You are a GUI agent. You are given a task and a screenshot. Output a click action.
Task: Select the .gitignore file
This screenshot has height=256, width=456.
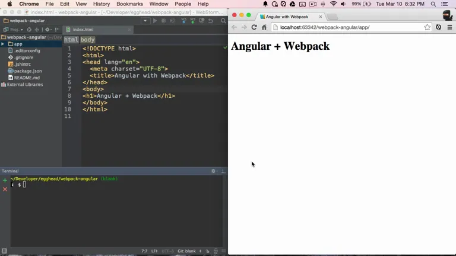[24, 57]
